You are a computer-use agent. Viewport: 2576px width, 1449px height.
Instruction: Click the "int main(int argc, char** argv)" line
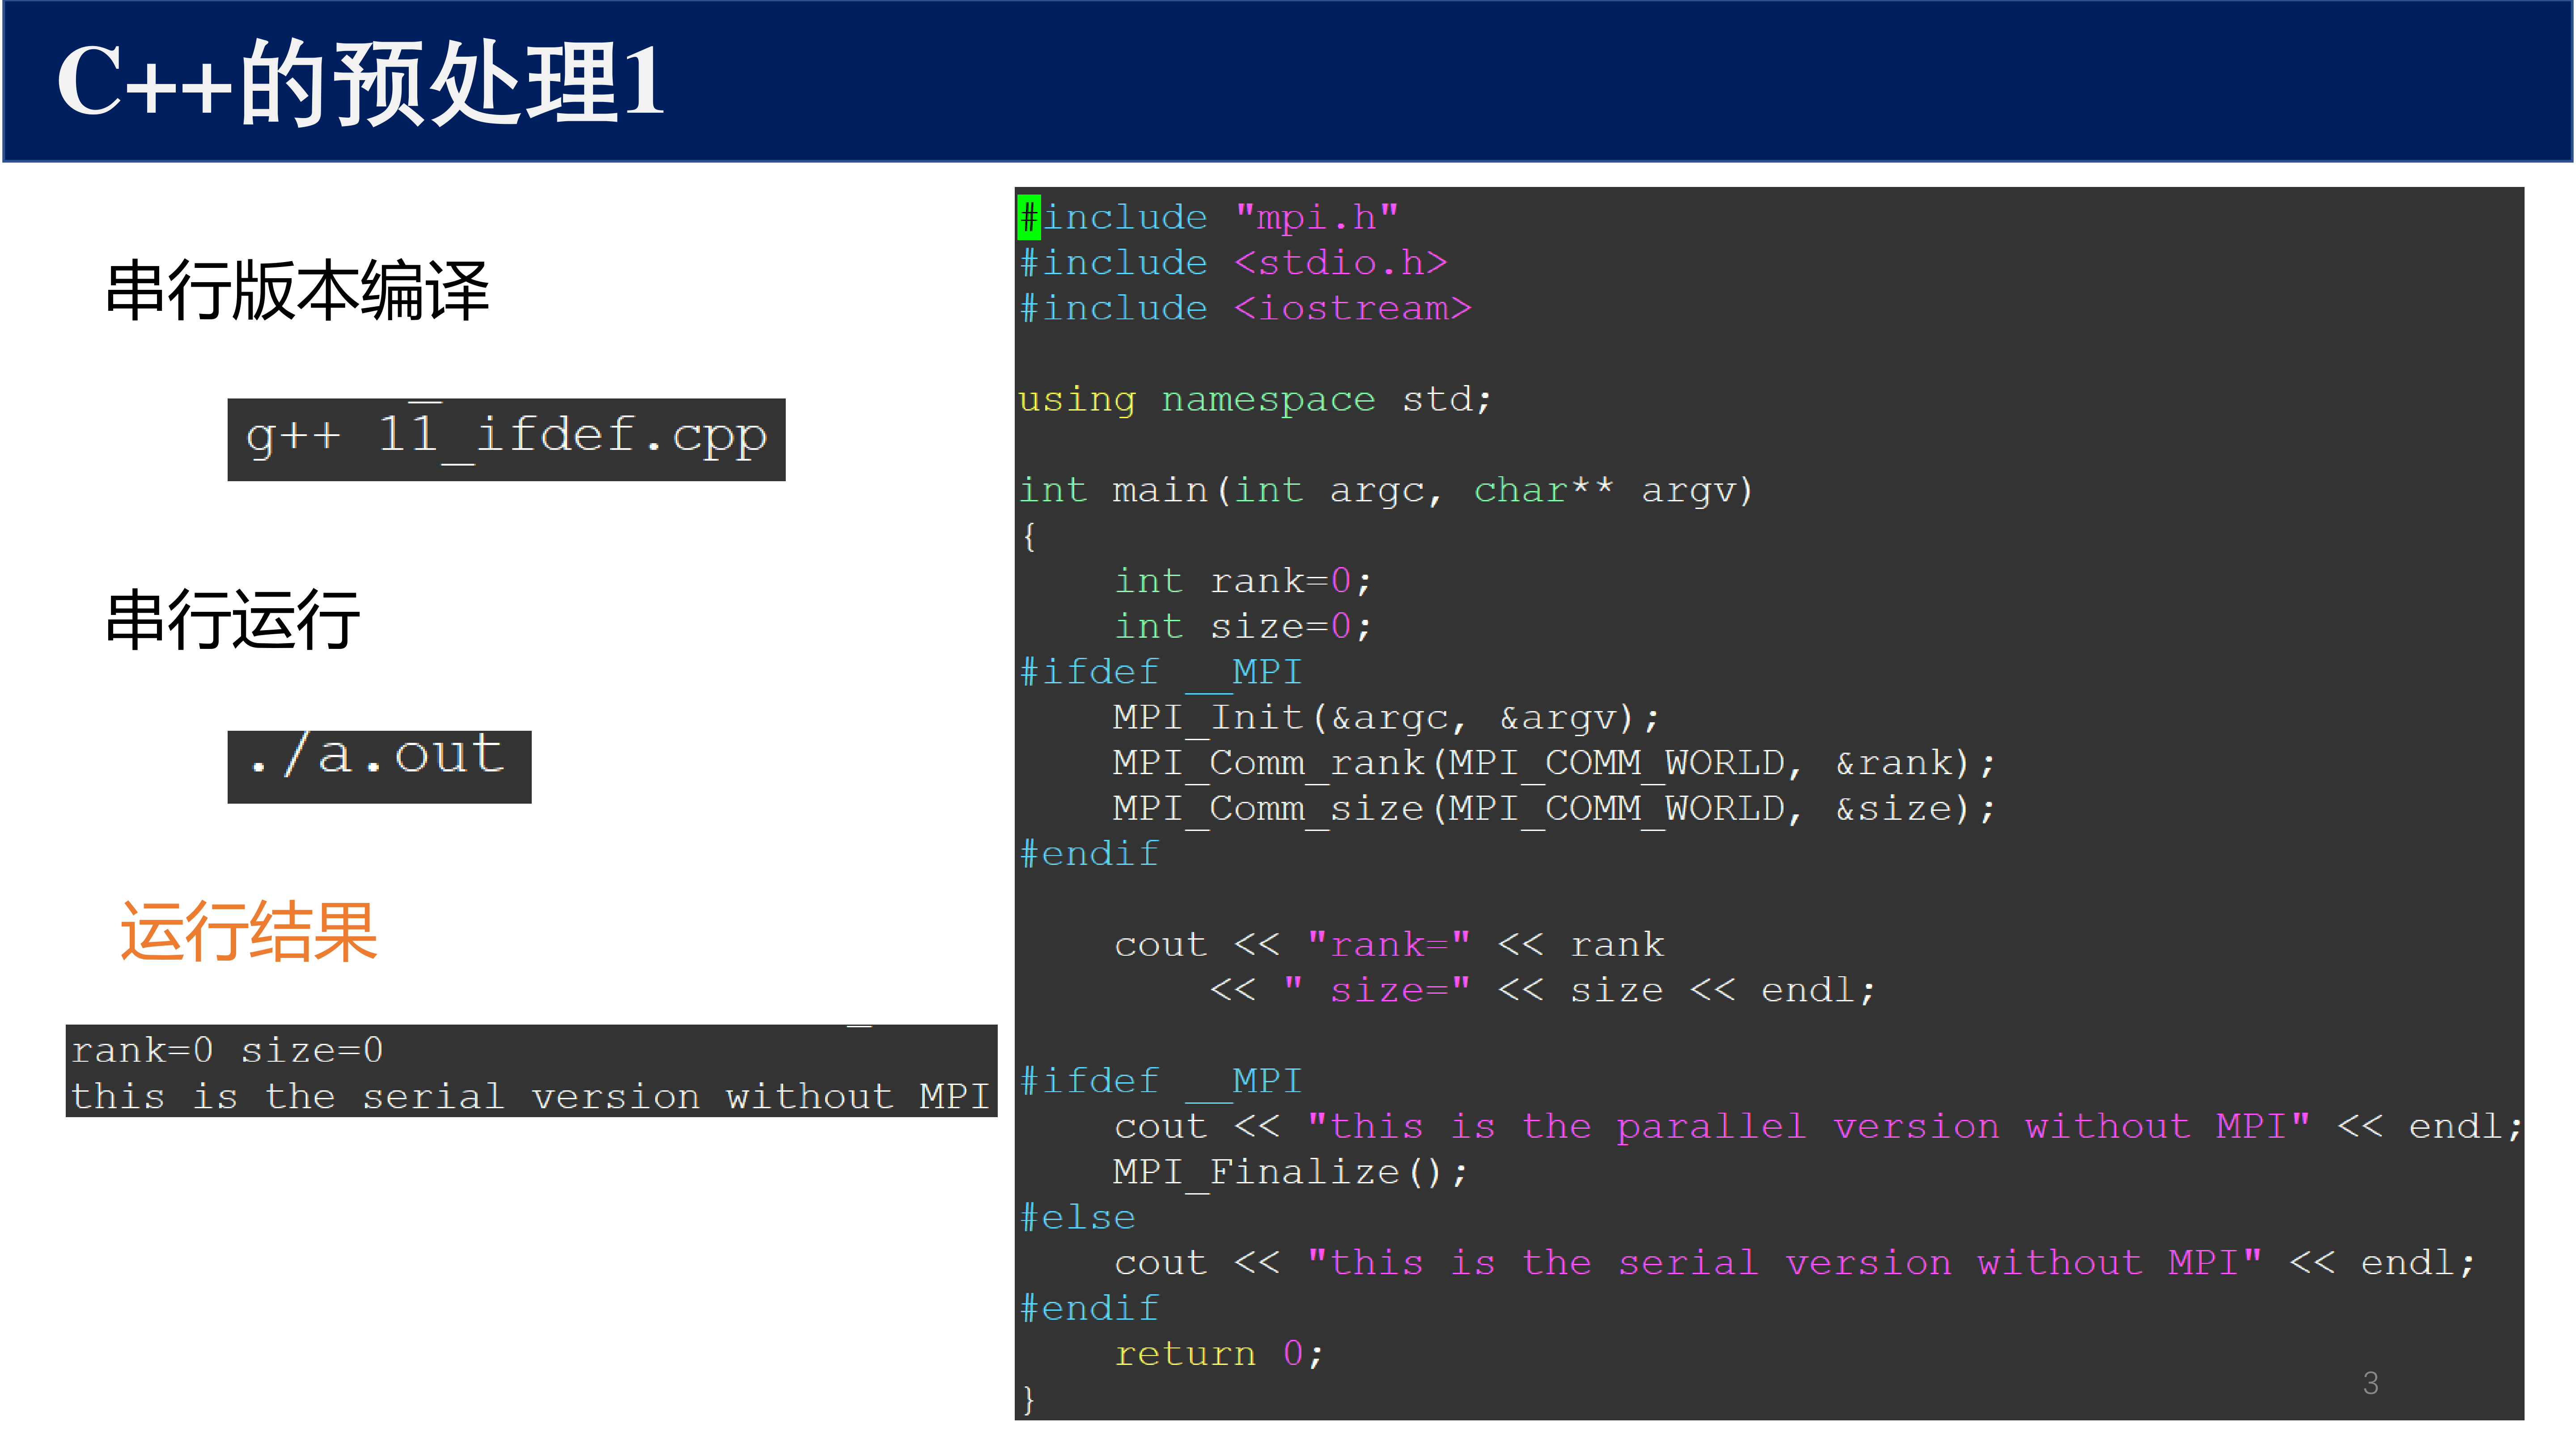[1386, 491]
